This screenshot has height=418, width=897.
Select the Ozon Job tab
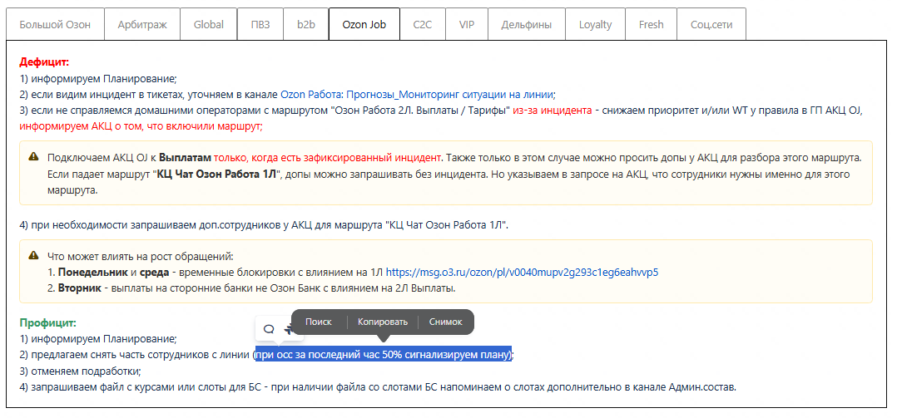click(x=364, y=25)
